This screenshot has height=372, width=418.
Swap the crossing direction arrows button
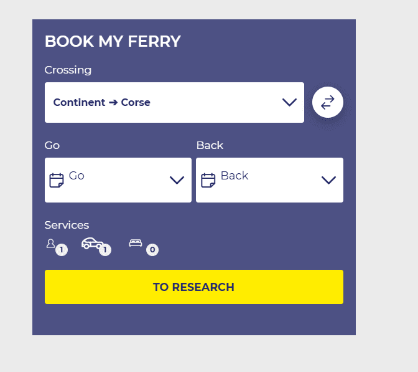point(328,102)
